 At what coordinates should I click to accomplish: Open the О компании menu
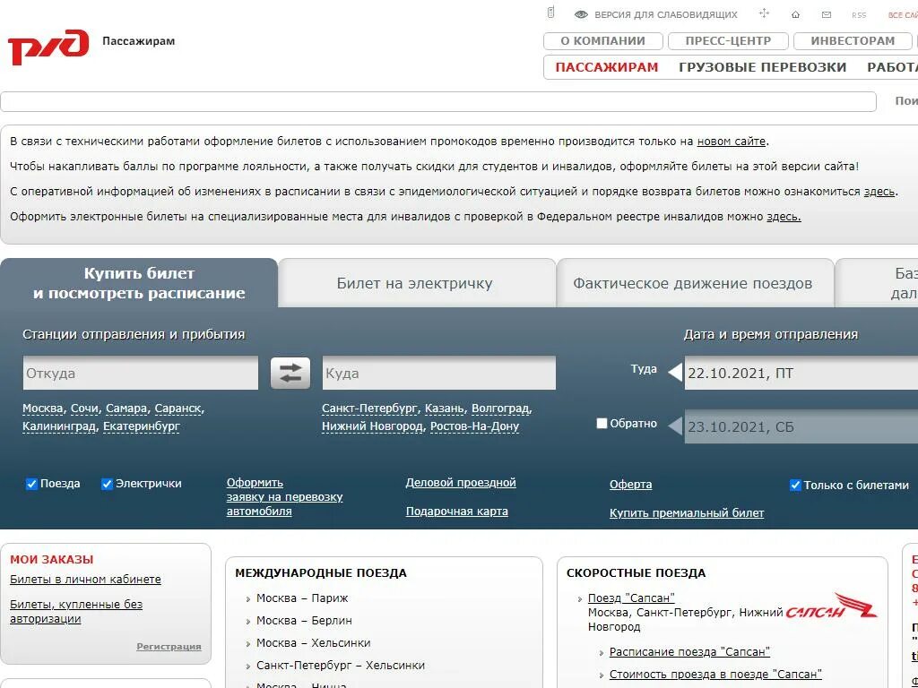pos(603,41)
